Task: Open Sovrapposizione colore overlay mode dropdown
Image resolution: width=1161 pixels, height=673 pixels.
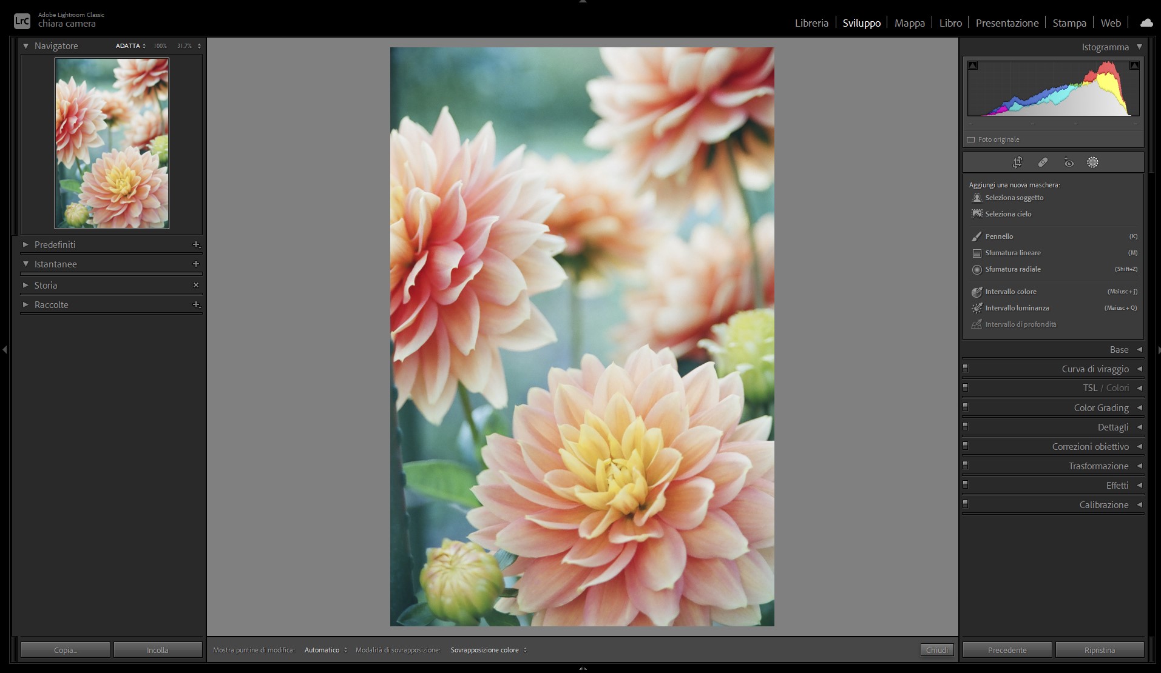Action: 489,650
